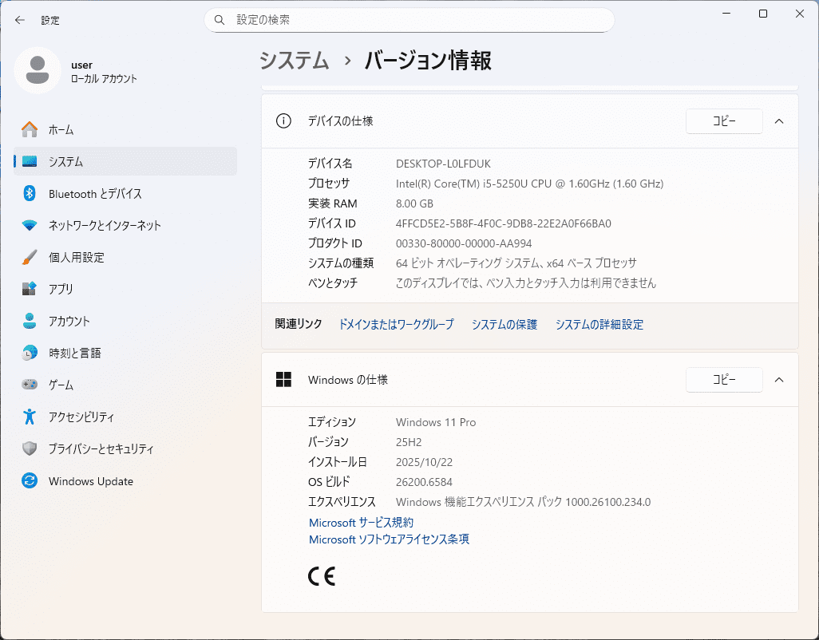Click the user avatar picture
This screenshot has height=640, width=819.
pyautogui.click(x=38, y=70)
